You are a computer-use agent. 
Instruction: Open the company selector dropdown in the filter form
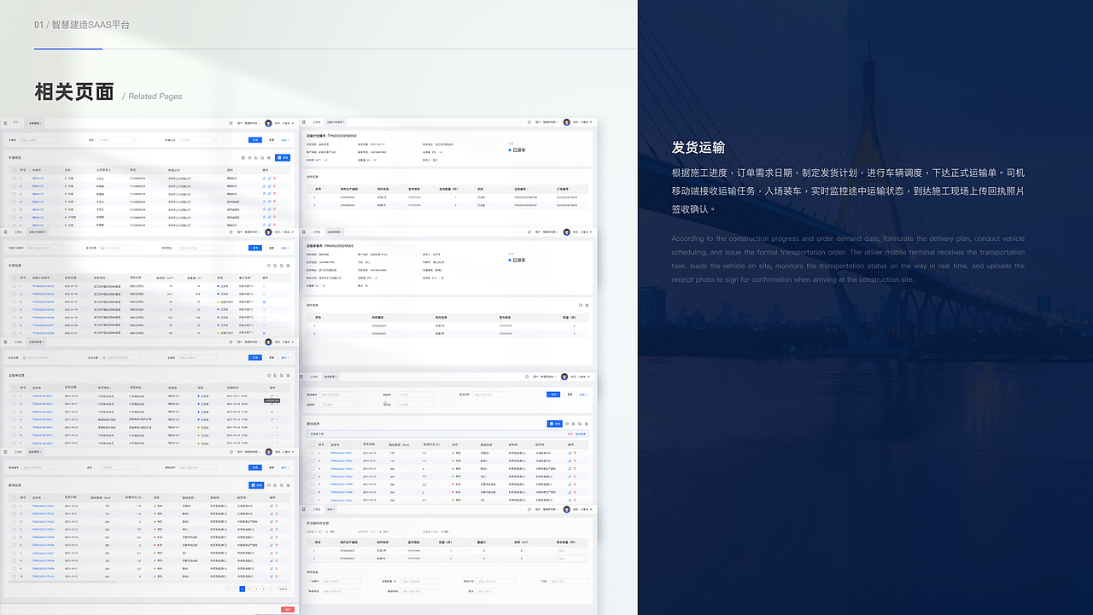click(x=198, y=140)
